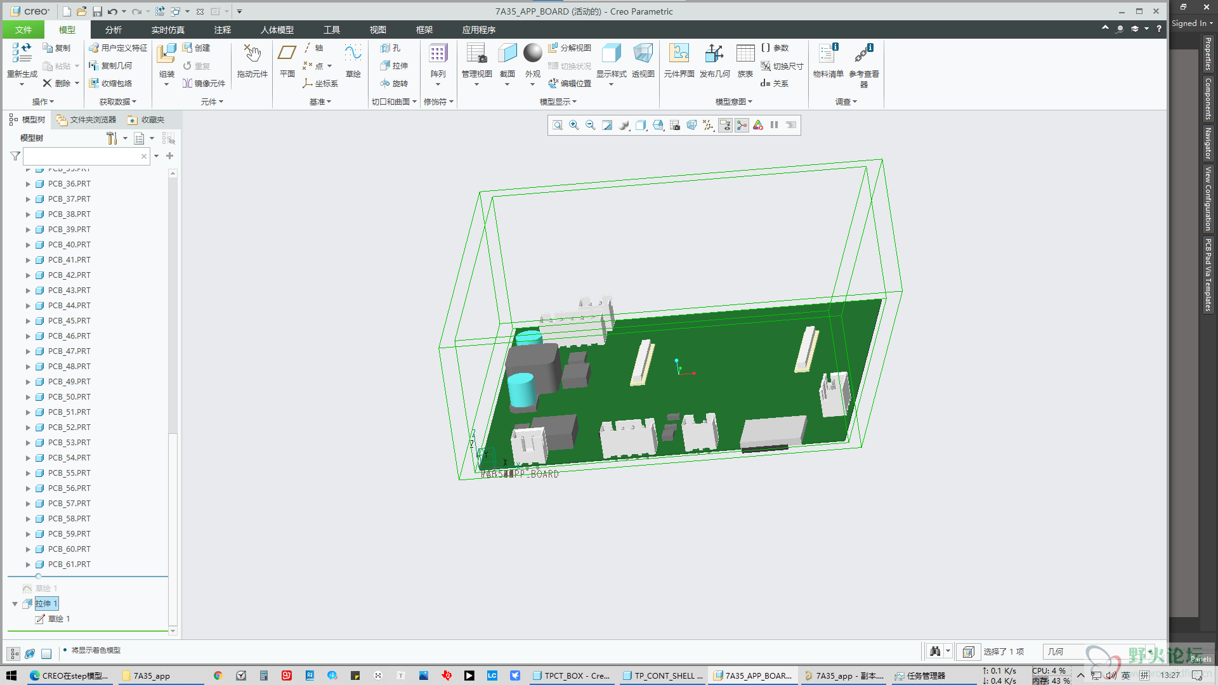Viewport: 1218px width, 685px height.
Task: Switch to the 注释 ribbon tab
Action: point(222,30)
